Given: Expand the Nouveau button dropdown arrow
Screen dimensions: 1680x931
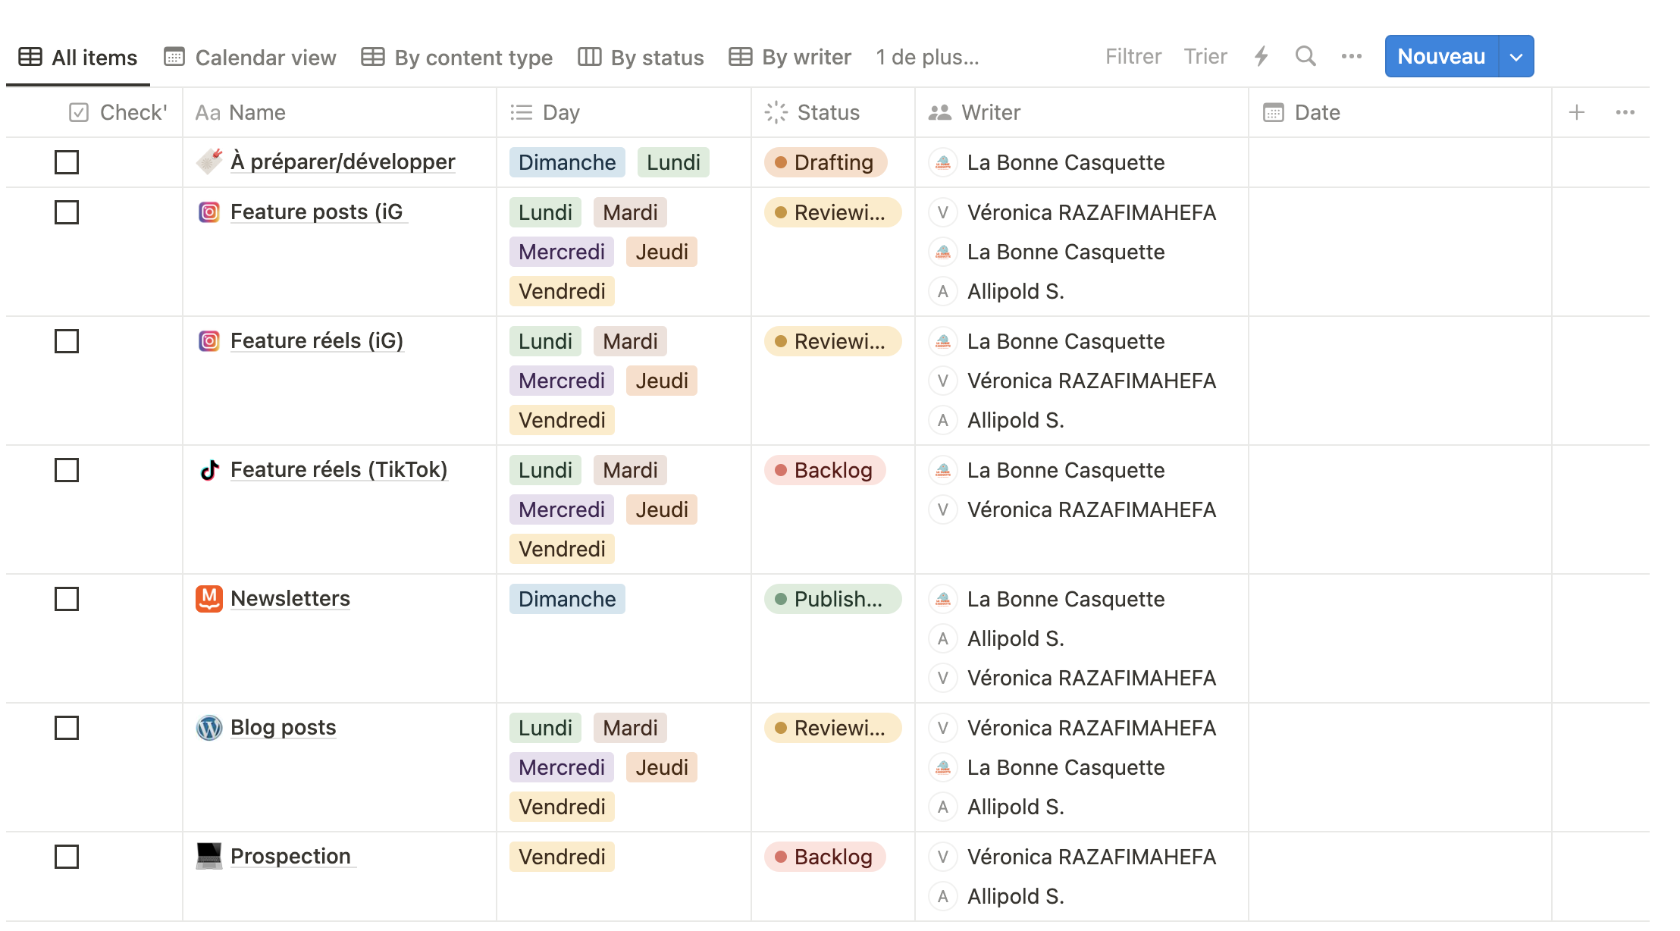Looking at the screenshot, I should click(x=1516, y=57).
